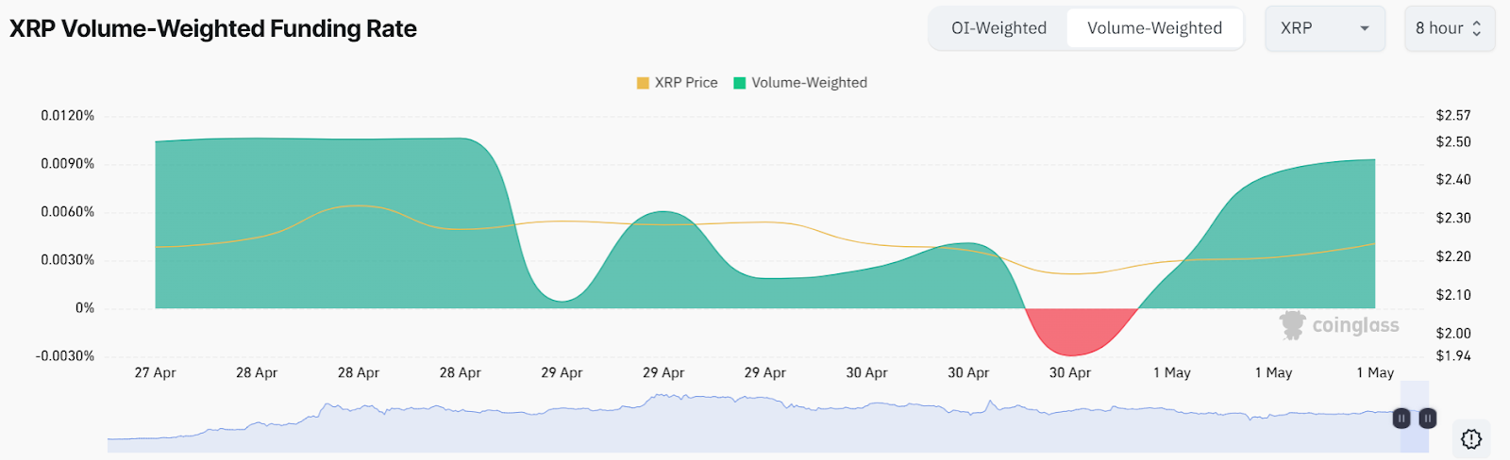Toggle the Volume-Weighted series label in legend

point(809,83)
